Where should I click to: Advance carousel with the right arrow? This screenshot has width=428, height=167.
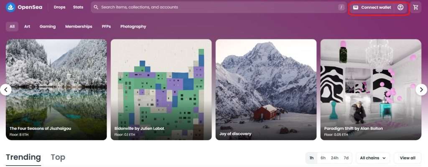coord(421,89)
